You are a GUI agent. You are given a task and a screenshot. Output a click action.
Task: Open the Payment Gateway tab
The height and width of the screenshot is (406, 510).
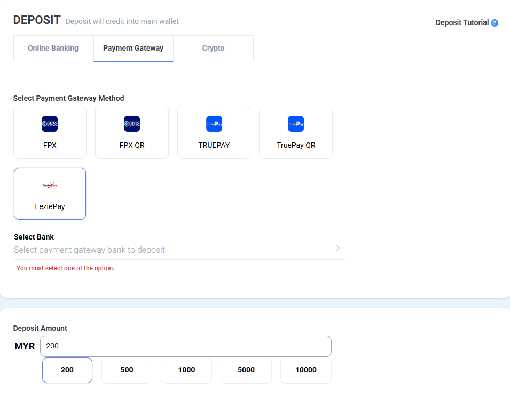click(133, 49)
